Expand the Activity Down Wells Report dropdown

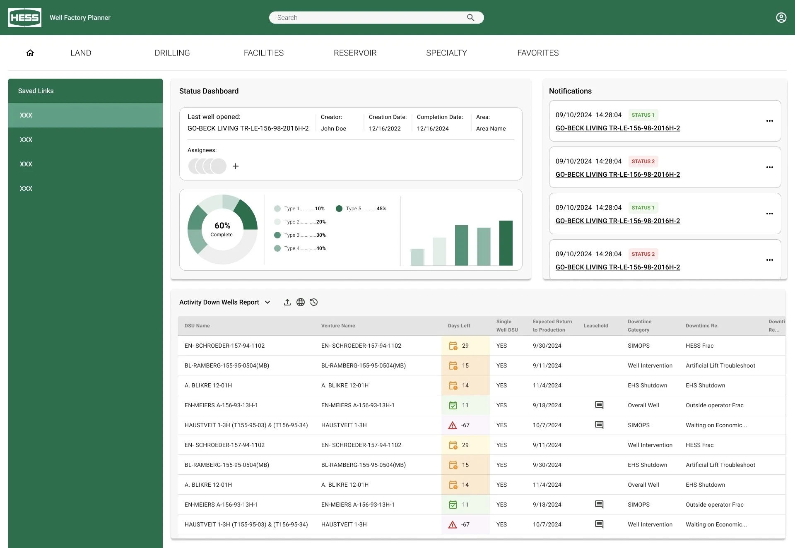pos(267,302)
